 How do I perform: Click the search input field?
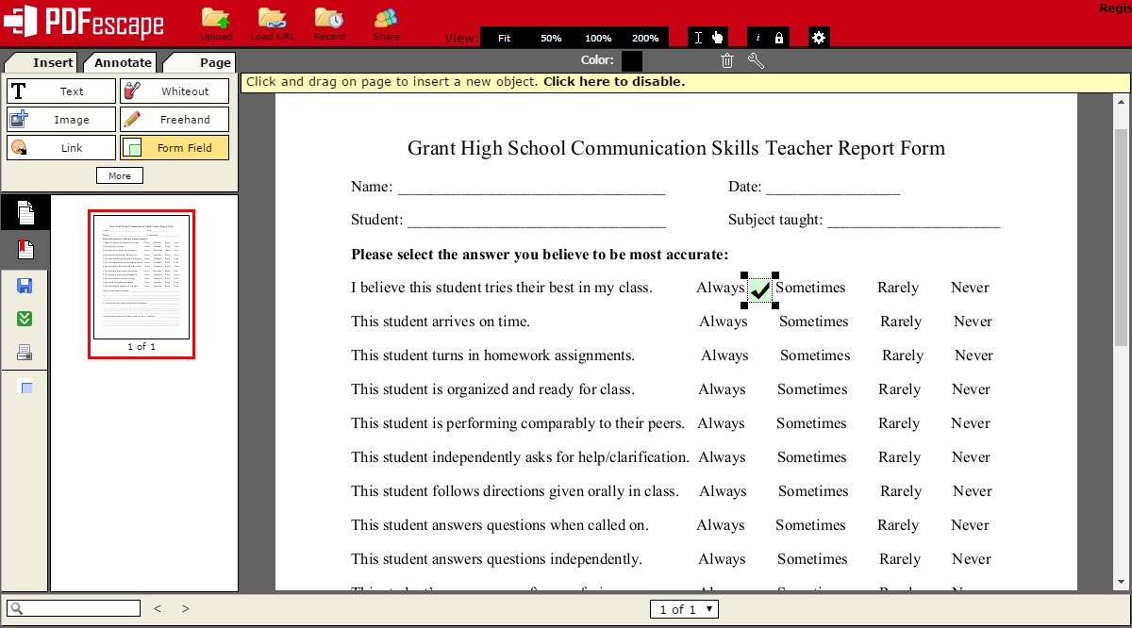(x=74, y=608)
